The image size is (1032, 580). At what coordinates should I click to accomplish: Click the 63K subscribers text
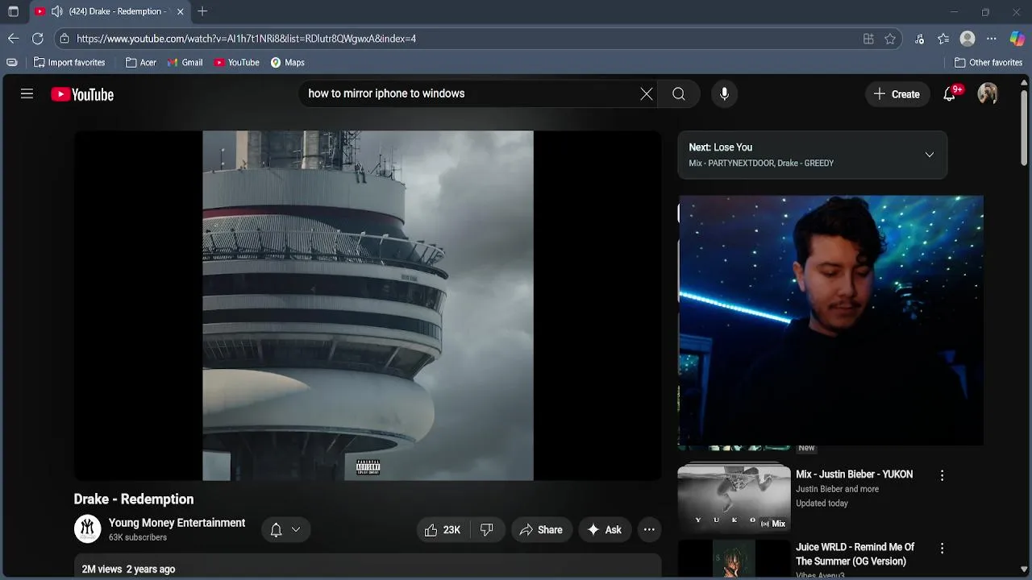(x=138, y=537)
